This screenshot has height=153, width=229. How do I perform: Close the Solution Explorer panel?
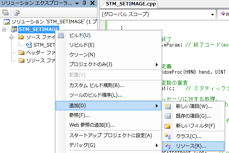point(92,3)
